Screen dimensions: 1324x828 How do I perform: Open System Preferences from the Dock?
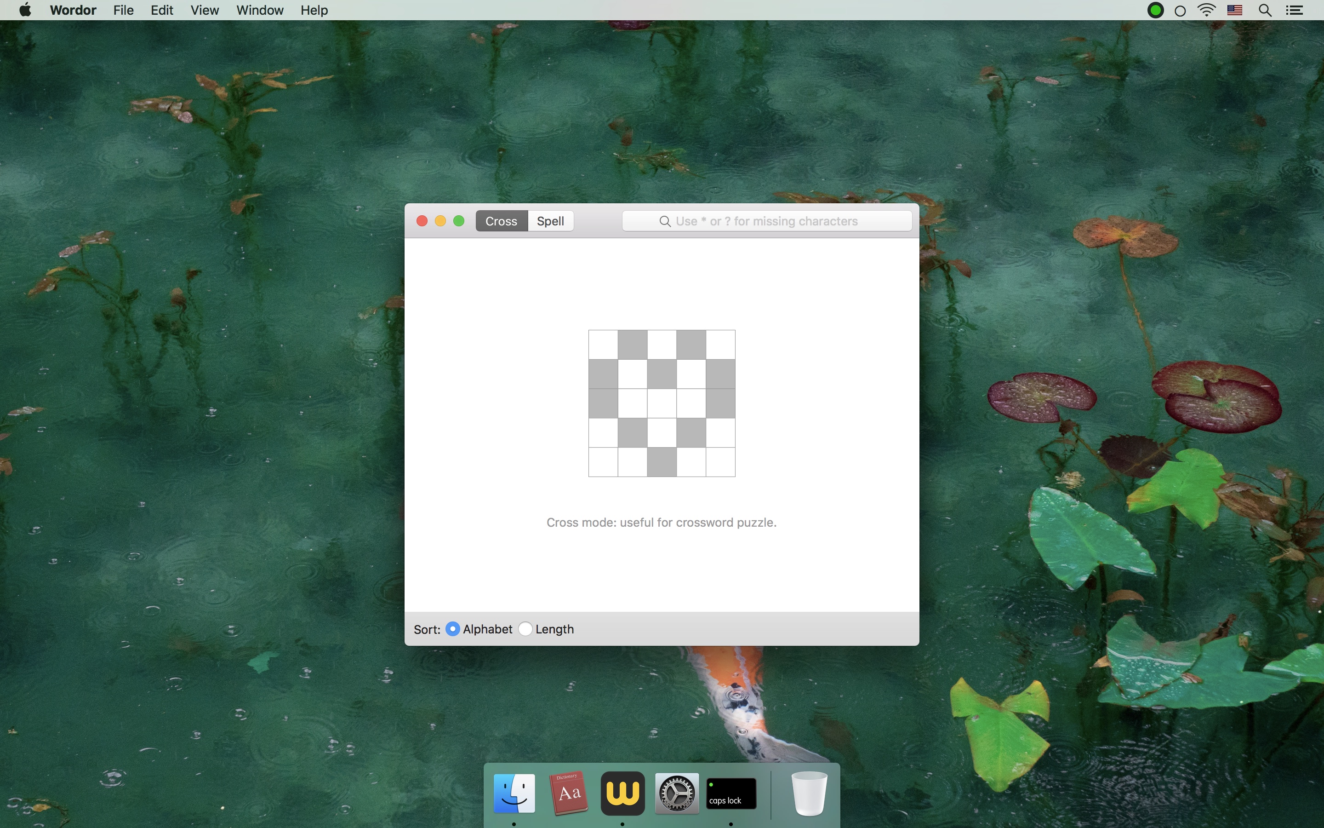coord(677,793)
